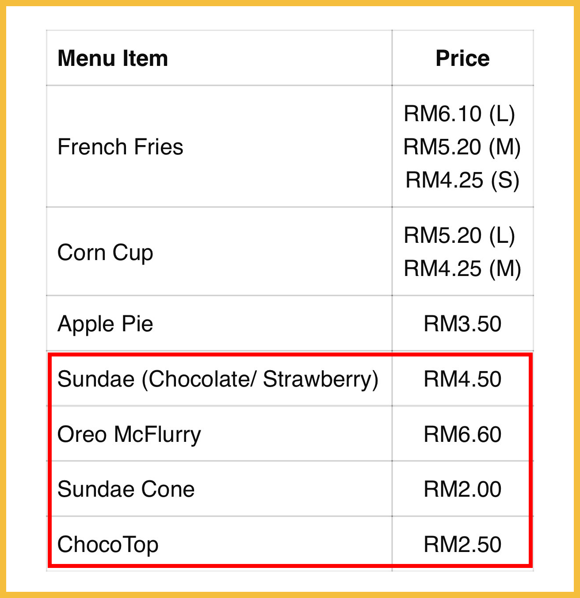This screenshot has width=580, height=598.
Task: Select the RM4.50 Sundae price
Action: tap(462, 379)
